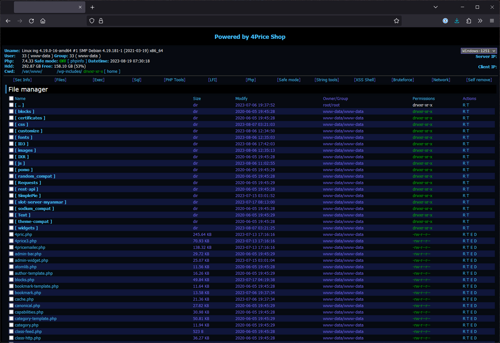Sort the listing by Name header
The width and height of the screenshot is (500, 343).
click(20, 99)
